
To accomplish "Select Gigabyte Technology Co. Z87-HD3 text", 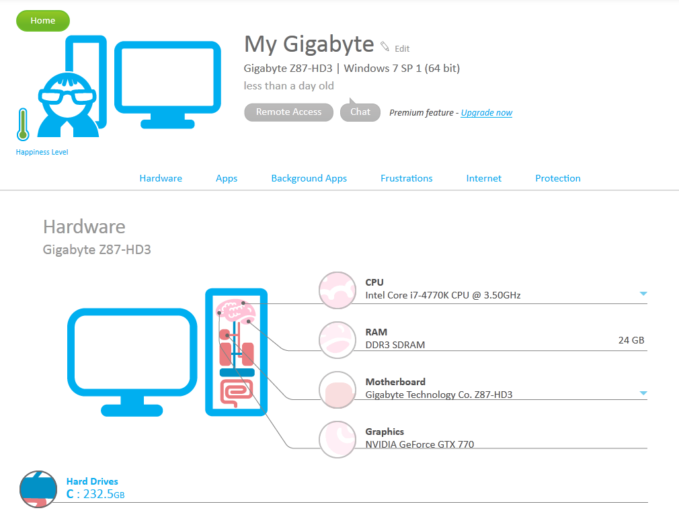I will [439, 395].
